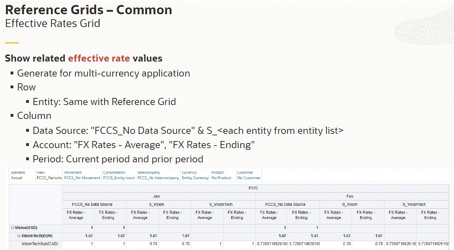
Task: Collapse the VisionTech(EUR) row expander icon
Action: click(19, 236)
